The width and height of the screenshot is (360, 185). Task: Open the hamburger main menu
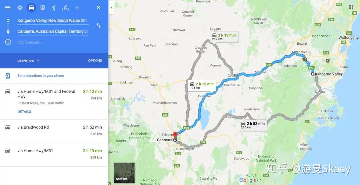[x=8, y=8]
